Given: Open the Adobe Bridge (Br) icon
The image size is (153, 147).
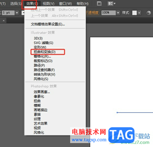Looking at the screenshot, I should (x=99, y=4).
